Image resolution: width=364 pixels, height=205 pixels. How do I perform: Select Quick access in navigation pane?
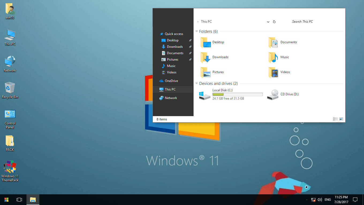pyautogui.click(x=171, y=34)
